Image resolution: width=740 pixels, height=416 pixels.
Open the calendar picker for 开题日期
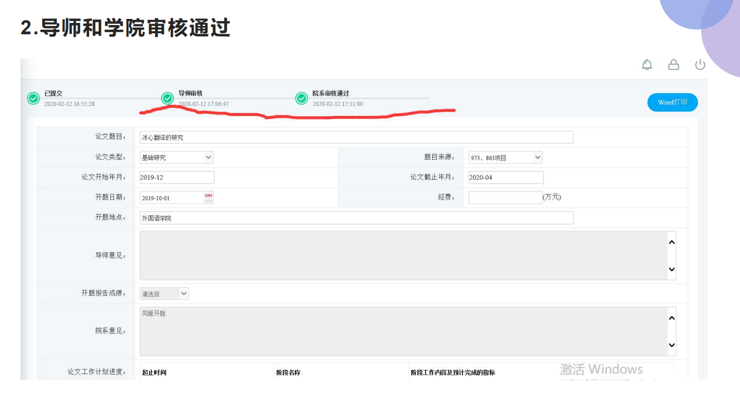(208, 198)
